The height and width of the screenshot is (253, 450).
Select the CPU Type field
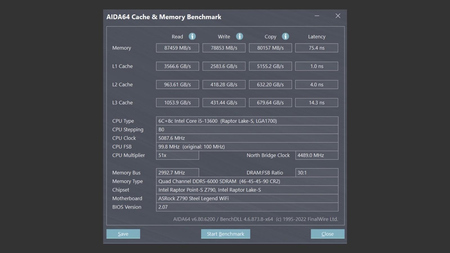[x=247, y=121]
